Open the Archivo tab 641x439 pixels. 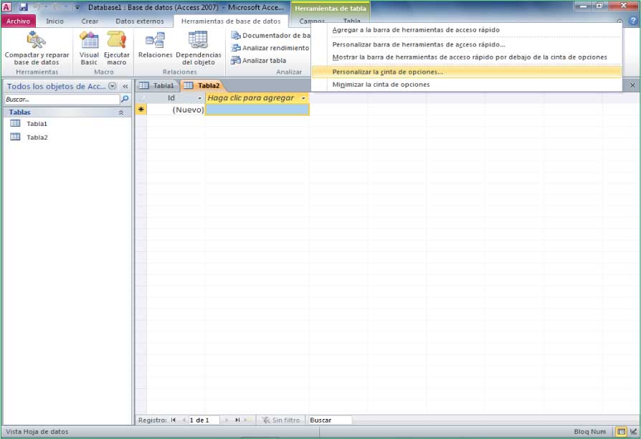pos(18,21)
